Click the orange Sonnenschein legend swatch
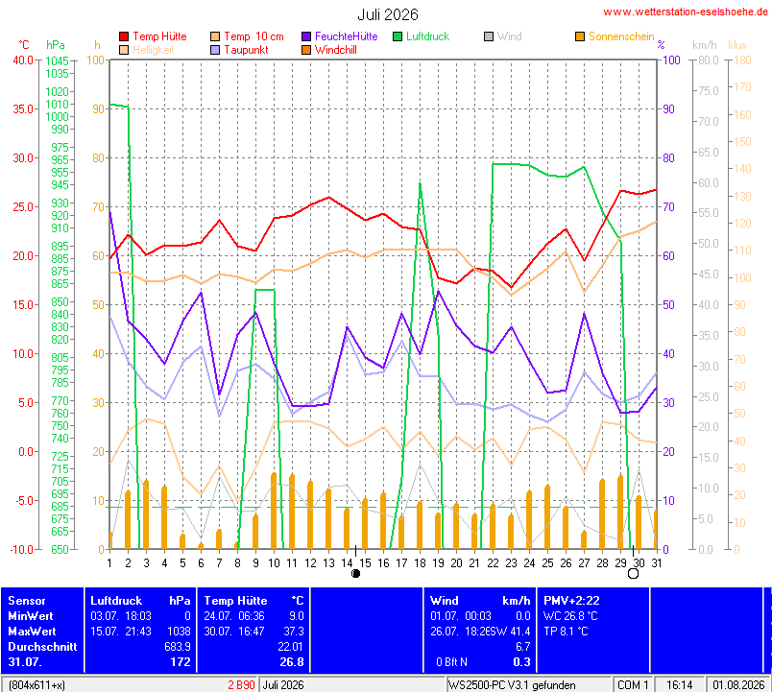Viewport: 772px width, 692px height. pos(580,36)
